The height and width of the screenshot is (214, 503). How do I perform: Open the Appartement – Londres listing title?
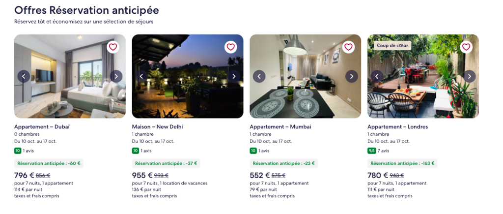[397, 126]
